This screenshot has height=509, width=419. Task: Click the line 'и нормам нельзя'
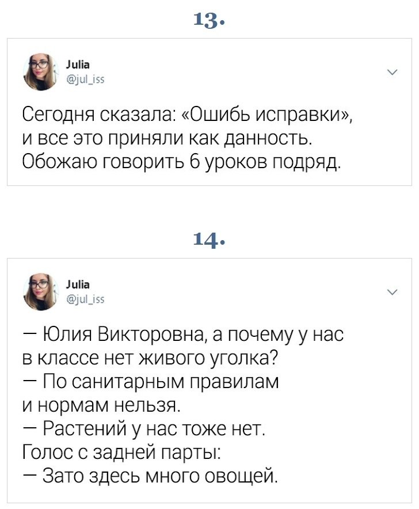point(101,405)
